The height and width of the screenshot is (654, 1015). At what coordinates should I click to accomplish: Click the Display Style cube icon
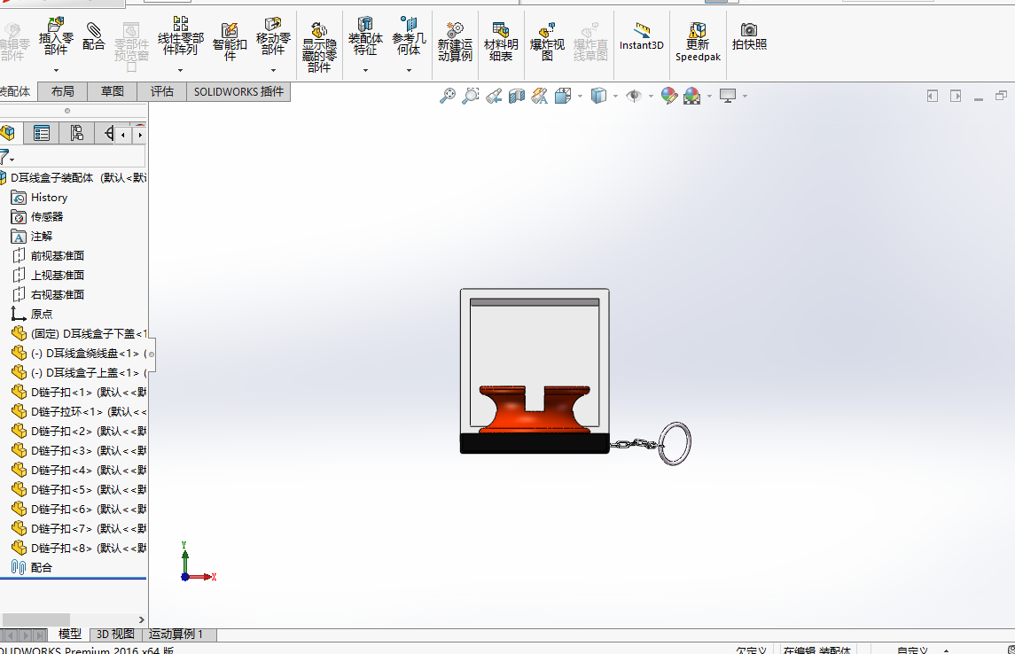point(598,97)
